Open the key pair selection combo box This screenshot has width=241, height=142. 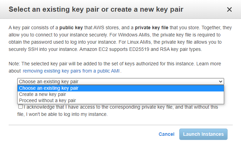[120, 81]
